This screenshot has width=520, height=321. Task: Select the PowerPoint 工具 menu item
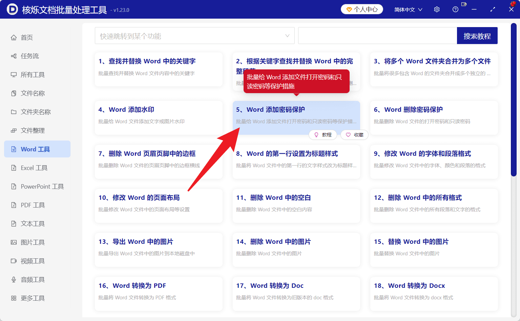click(x=37, y=187)
